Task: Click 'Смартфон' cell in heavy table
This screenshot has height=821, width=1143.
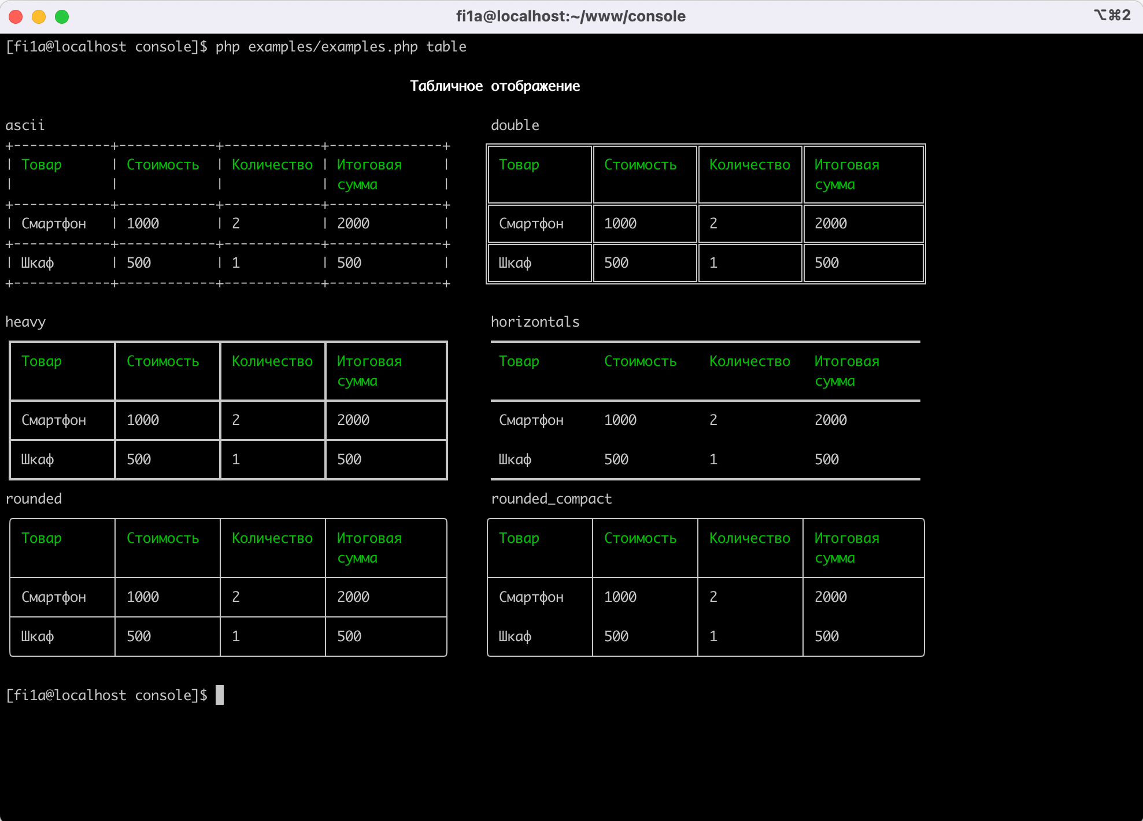Action: pyautogui.click(x=54, y=420)
